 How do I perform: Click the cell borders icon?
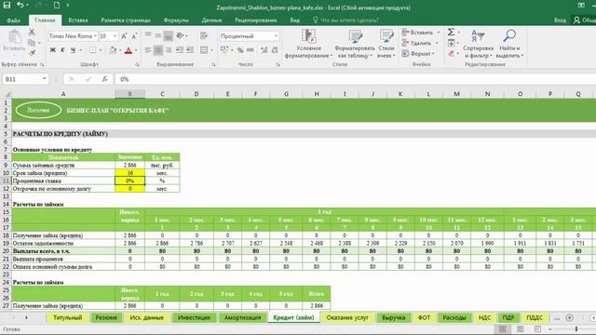pyautogui.click(x=92, y=50)
